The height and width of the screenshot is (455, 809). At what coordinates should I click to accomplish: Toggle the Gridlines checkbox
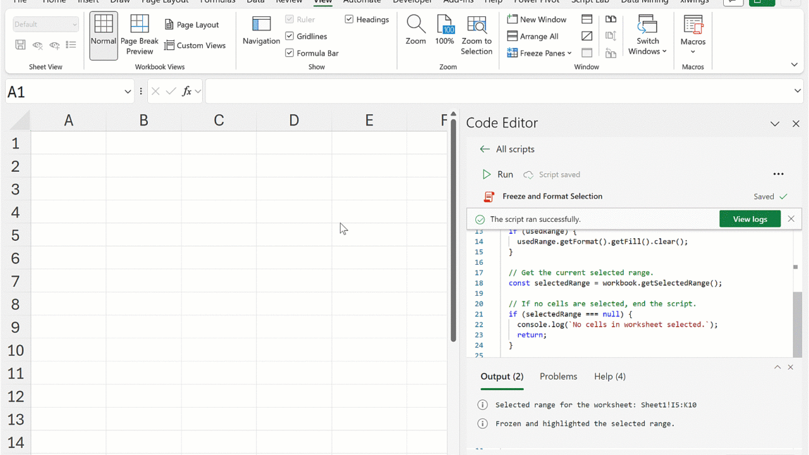click(289, 37)
